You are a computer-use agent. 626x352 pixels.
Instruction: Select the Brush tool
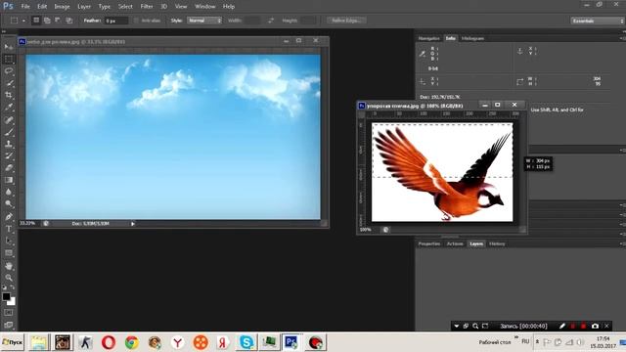[9, 132]
